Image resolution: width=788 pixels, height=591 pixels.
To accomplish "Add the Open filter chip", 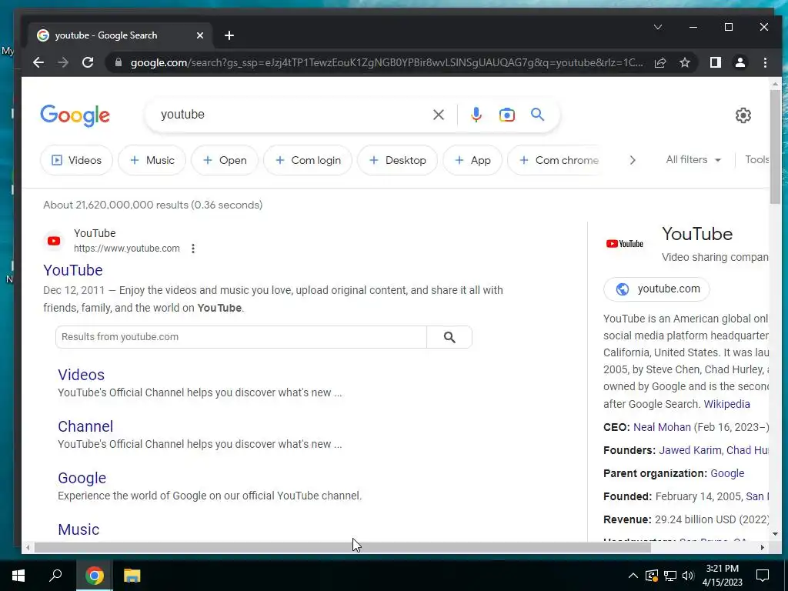I will point(225,160).
